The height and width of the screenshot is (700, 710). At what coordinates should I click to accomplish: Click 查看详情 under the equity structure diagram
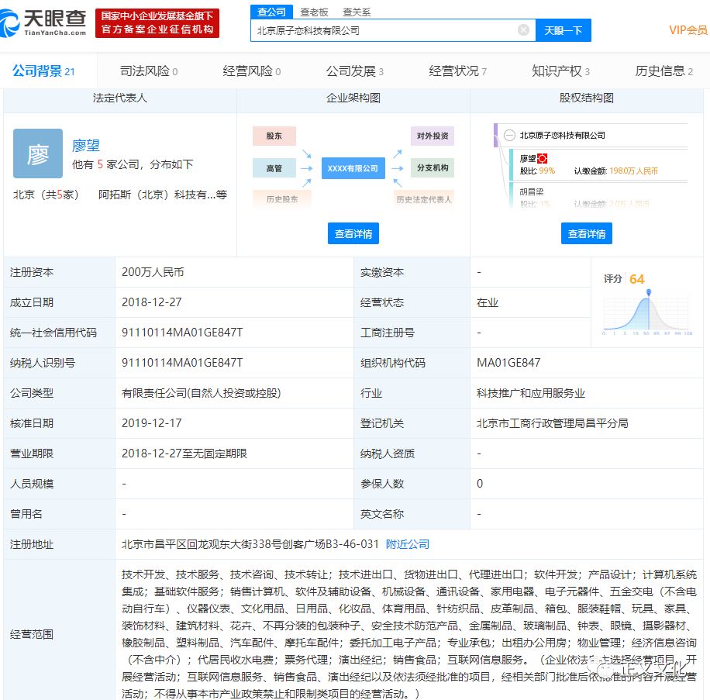(x=587, y=233)
